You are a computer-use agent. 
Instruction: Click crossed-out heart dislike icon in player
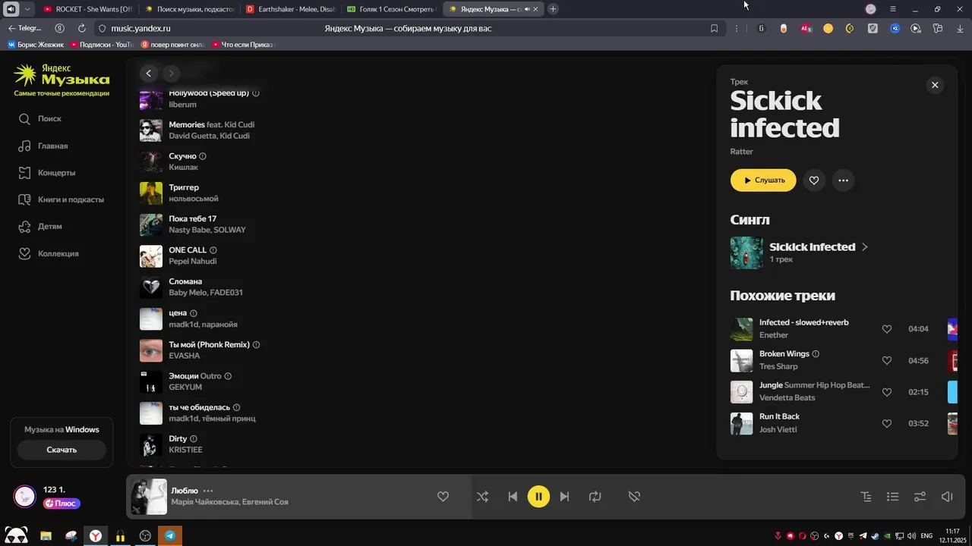(x=634, y=497)
